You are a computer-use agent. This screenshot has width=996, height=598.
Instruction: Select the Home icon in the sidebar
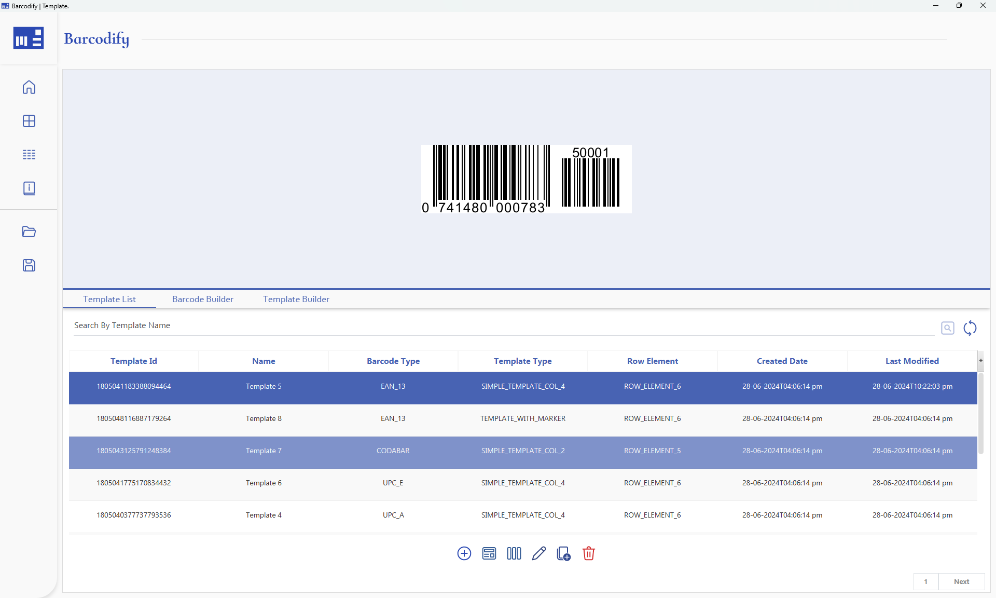pyautogui.click(x=29, y=87)
